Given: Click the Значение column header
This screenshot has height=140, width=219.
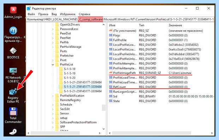Looking at the screenshot, I should coord(175,25).
